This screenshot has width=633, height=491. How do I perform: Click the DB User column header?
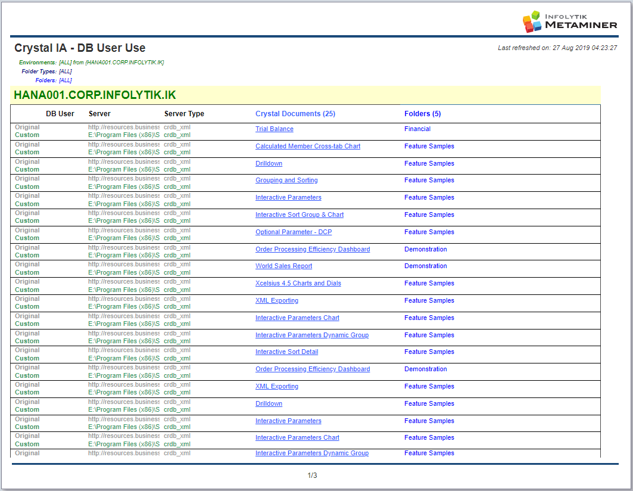60,114
